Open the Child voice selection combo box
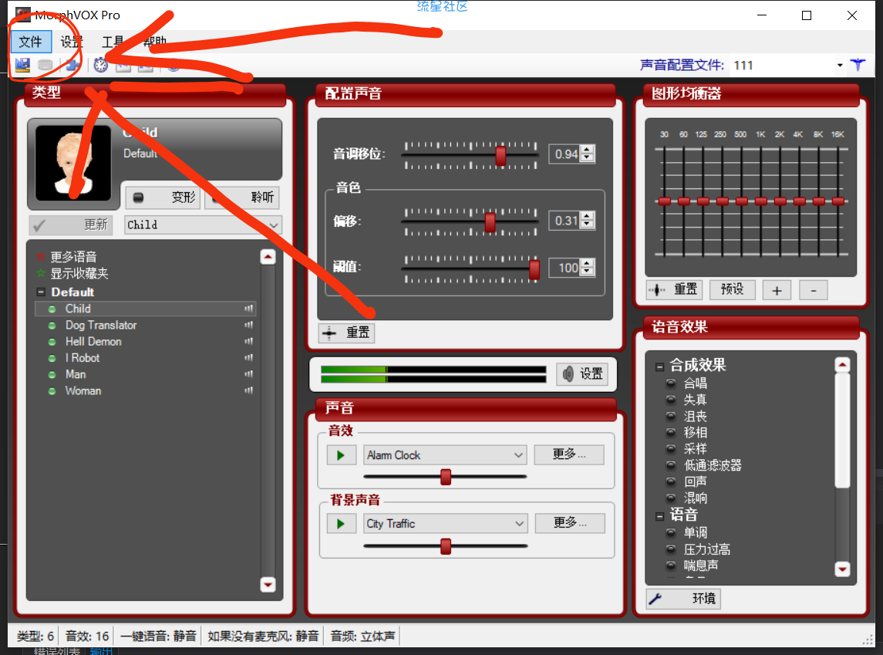 [203, 225]
